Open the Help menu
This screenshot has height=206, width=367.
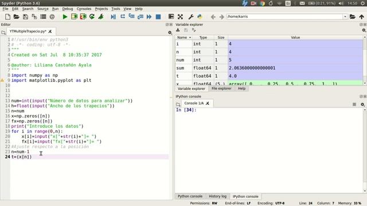point(139,9)
